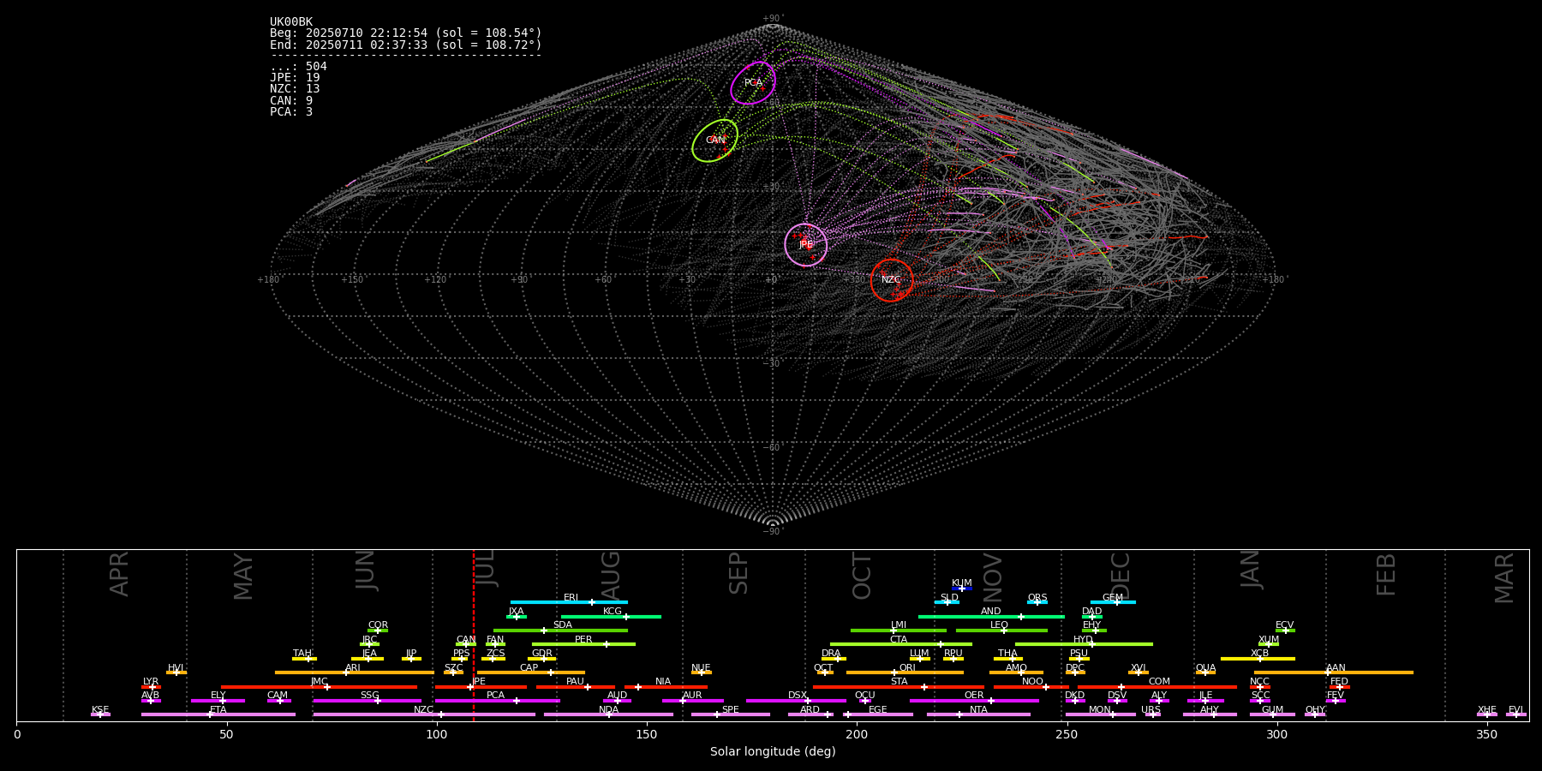Select the STA red shower bar
Screen dimensions: 1542x771
pyautogui.click(x=899, y=687)
